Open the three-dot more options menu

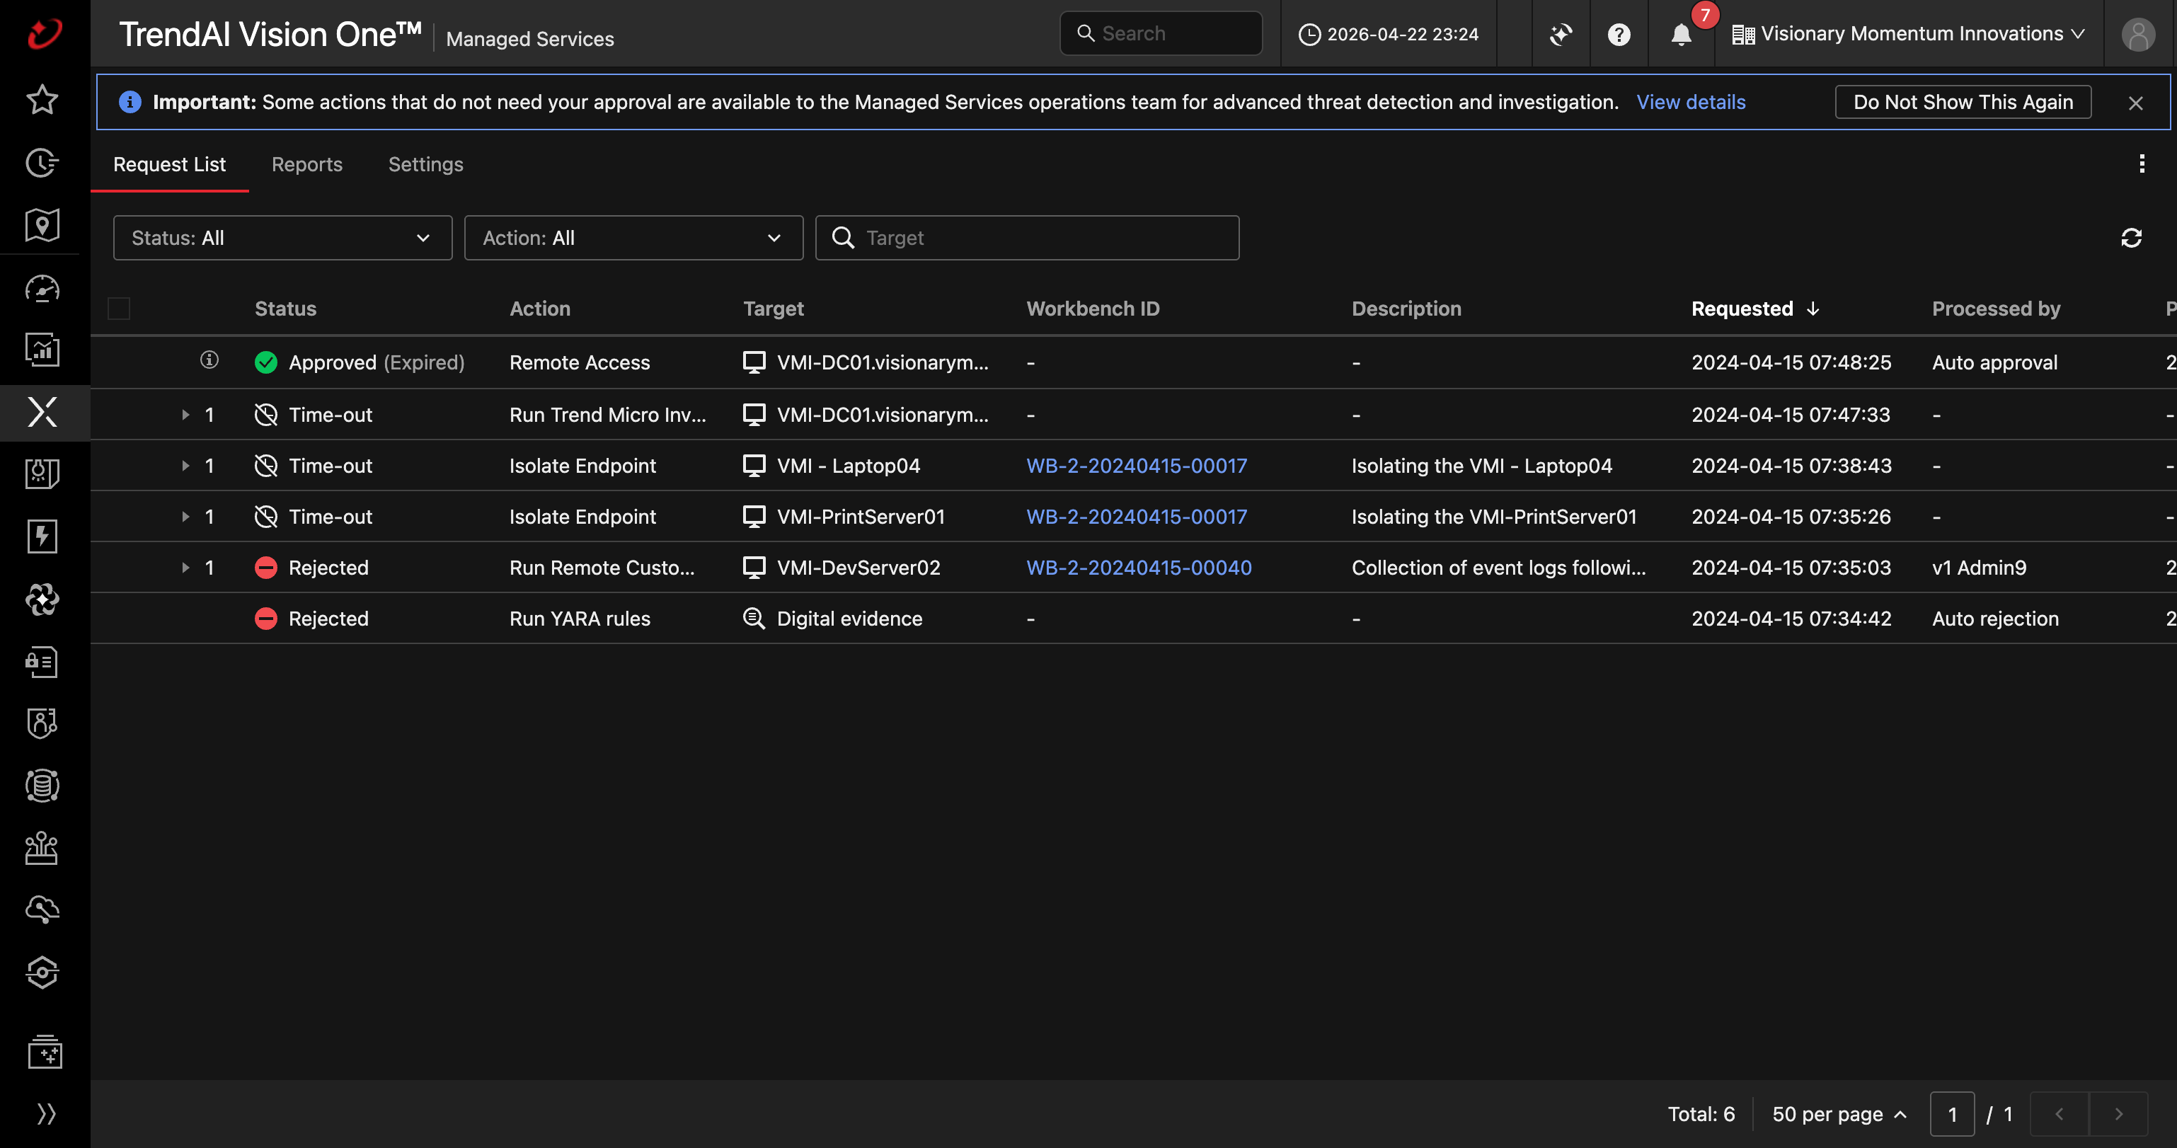2142,163
